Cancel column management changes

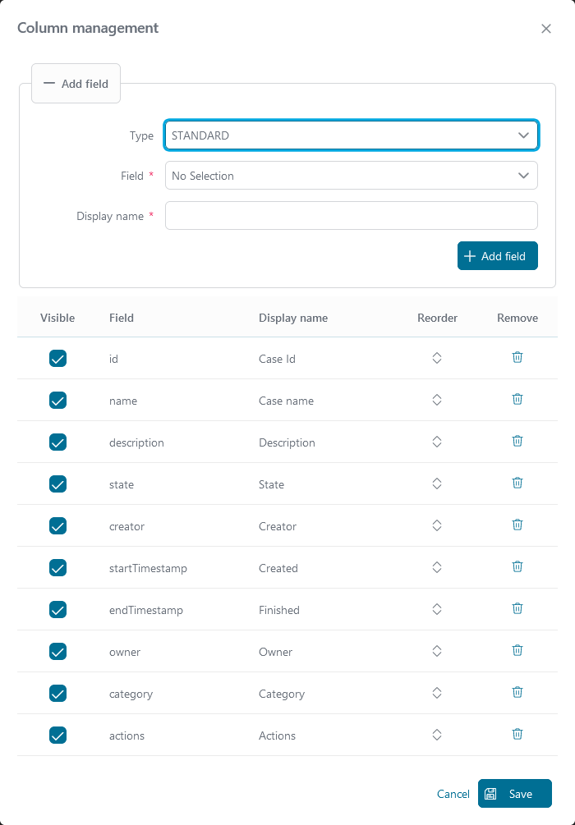click(x=453, y=794)
